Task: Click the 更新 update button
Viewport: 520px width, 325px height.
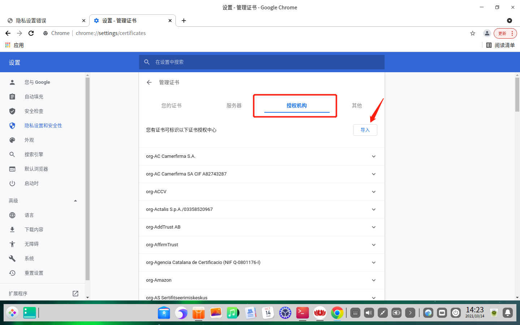Action: point(502,33)
